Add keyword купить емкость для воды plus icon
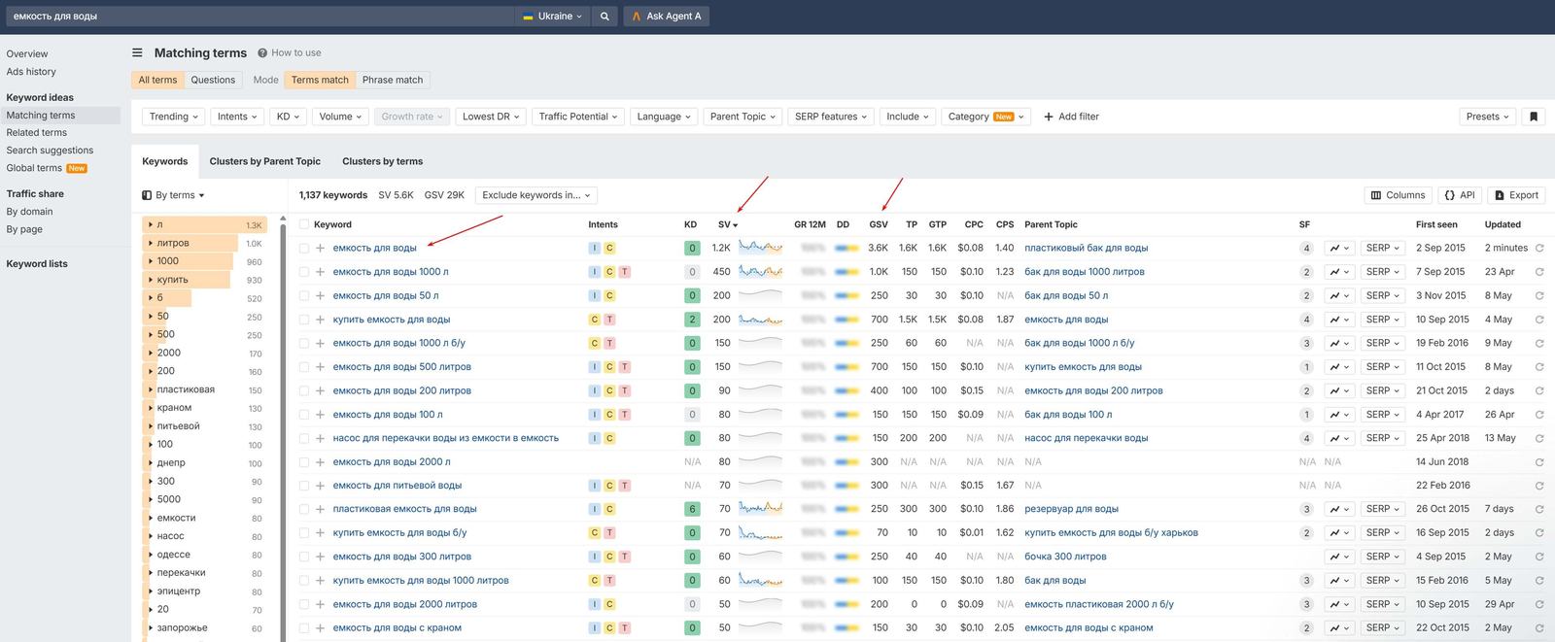1555x642 pixels. coord(320,320)
